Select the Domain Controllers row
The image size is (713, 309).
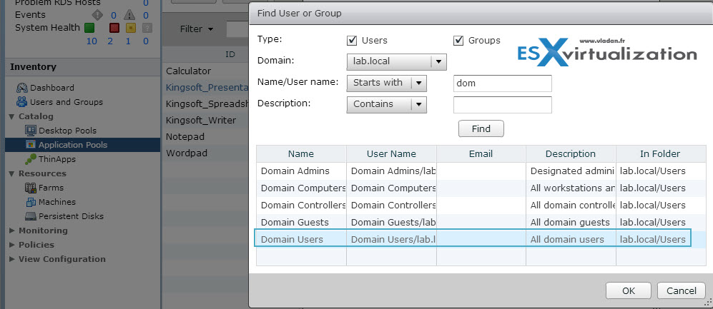click(x=481, y=205)
